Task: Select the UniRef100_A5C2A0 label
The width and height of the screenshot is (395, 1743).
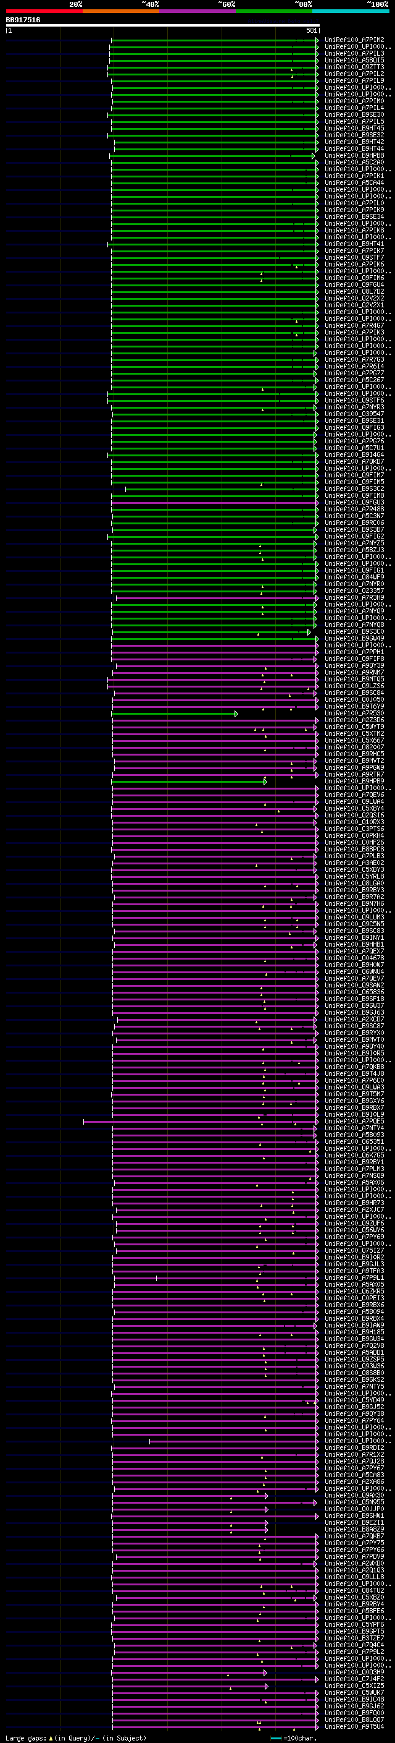Action: [x=354, y=163]
